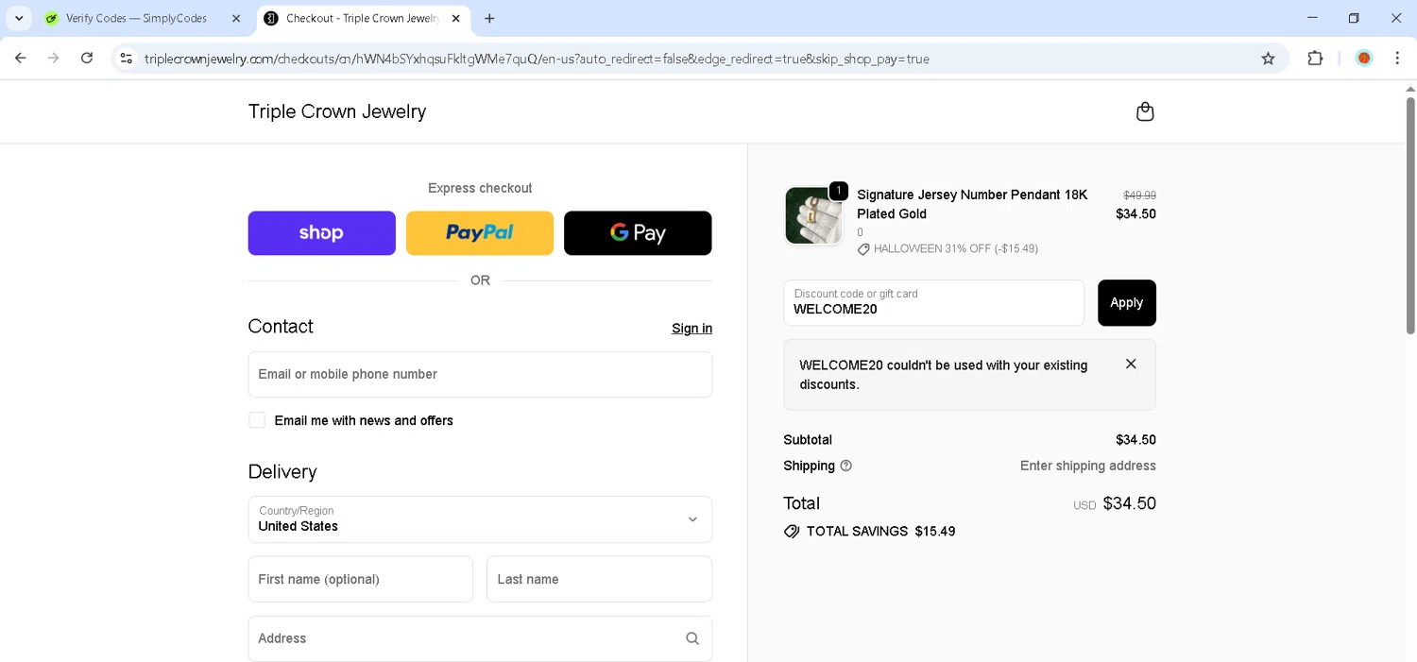Image resolution: width=1417 pixels, height=662 pixels.
Task: Click the Subtotal label
Action: (808, 440)
